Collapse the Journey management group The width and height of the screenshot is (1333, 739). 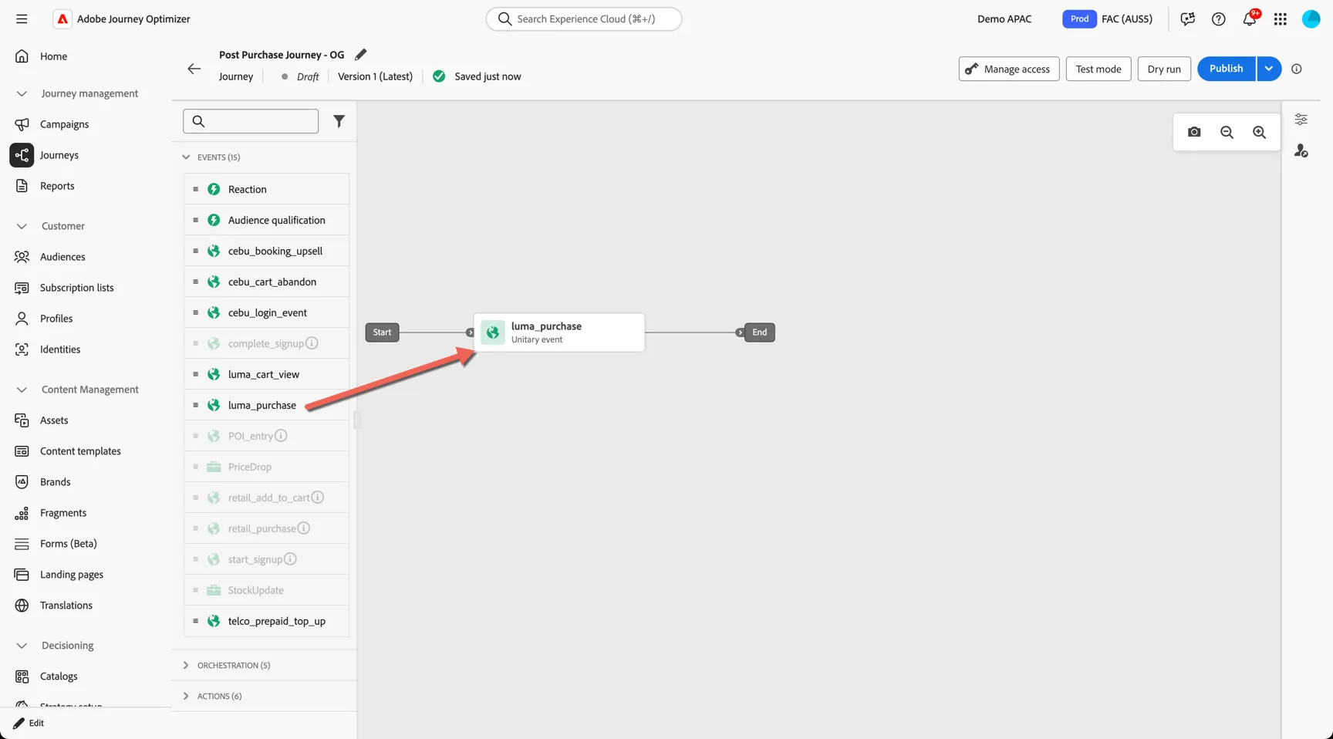click(x=22, y=93)
